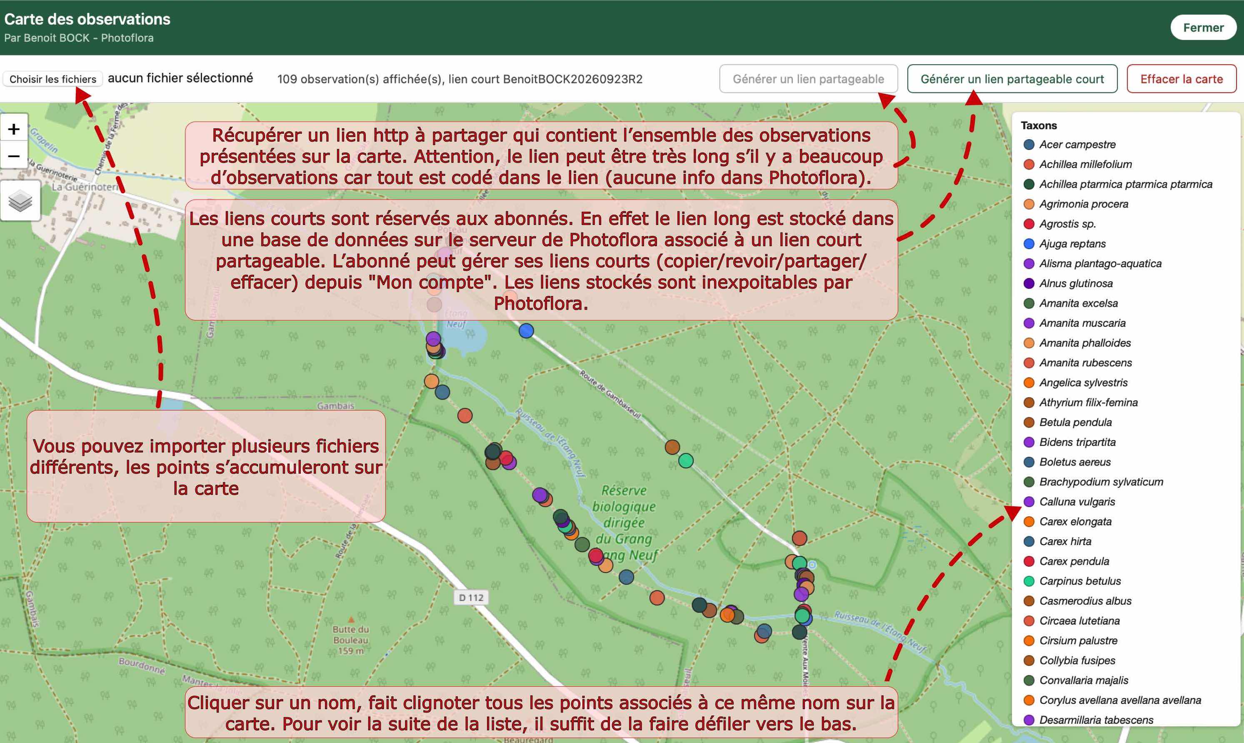
Task: Click Ajuga reptans blue swatch in legend
Action: (1029, 244)
